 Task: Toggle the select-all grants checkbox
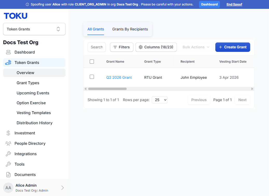[x=92, y=62]
